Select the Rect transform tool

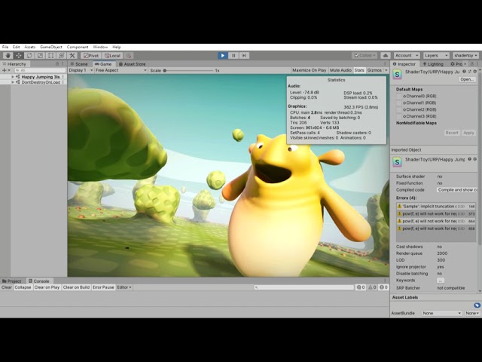pos(51,55)
